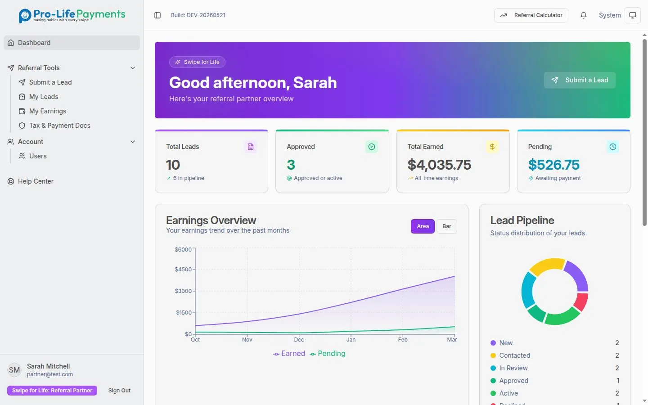
Task: Click the dollar icon on Total Earned card
Action: pos(492,147)
